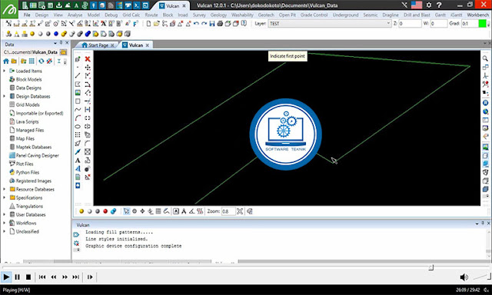Expand the Specifications tree node
The height and width of the screenshot is (295, 492).
coord(4,197)
